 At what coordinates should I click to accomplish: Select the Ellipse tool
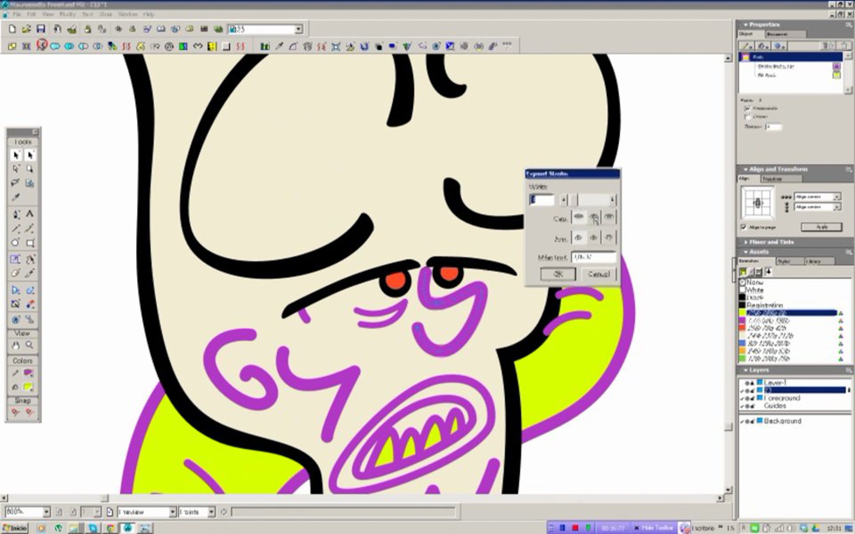(15, 243)
